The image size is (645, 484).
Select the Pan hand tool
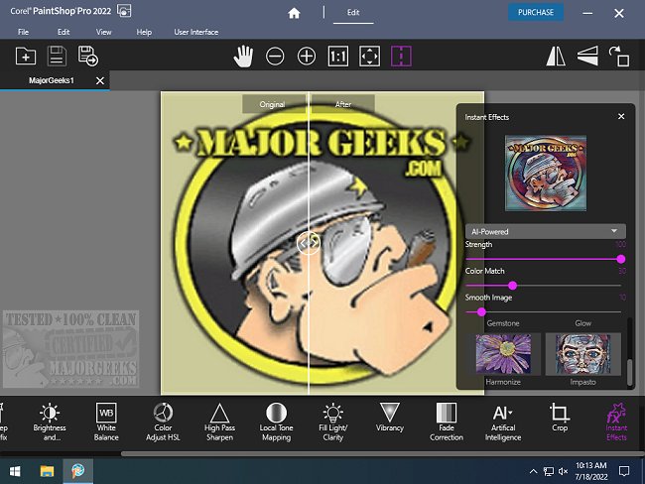243,56
